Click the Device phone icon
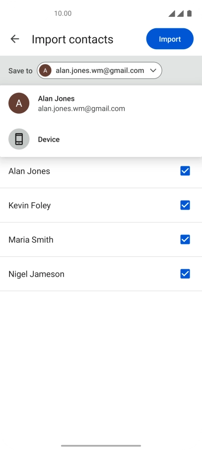202x450 pixels. tap(19, 139)
